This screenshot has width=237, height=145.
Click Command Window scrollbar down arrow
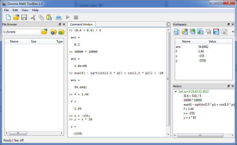(x=168, y=134)
